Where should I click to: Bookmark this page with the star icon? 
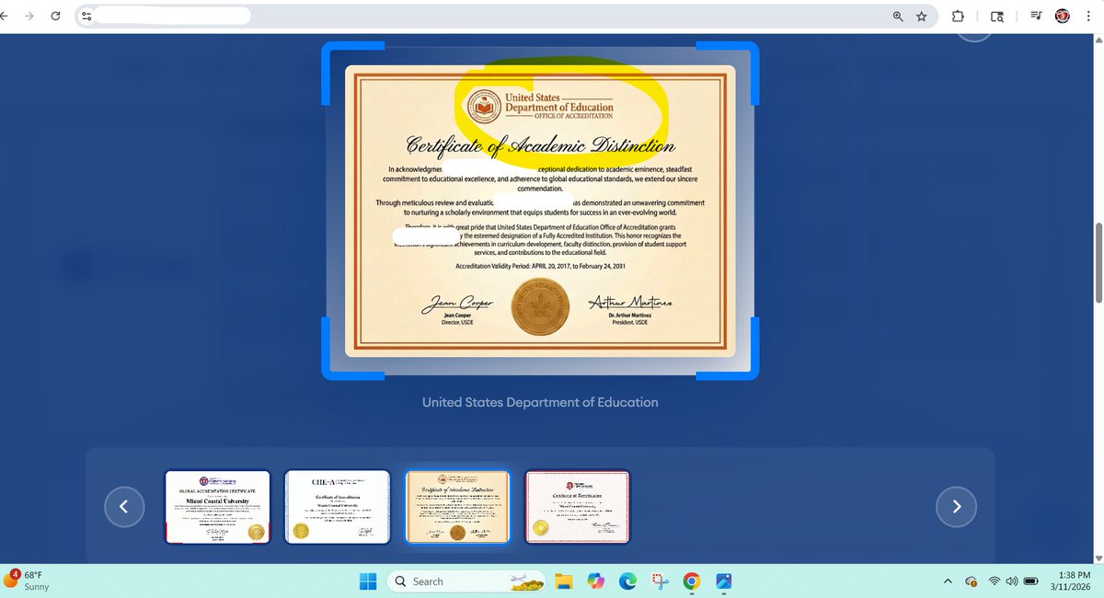[921, 17]
